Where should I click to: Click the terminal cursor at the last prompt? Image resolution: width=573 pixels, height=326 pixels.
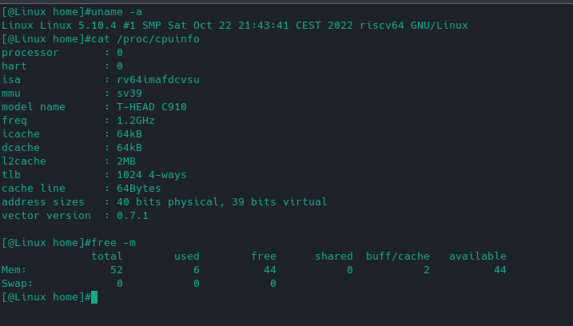(94, 297)
